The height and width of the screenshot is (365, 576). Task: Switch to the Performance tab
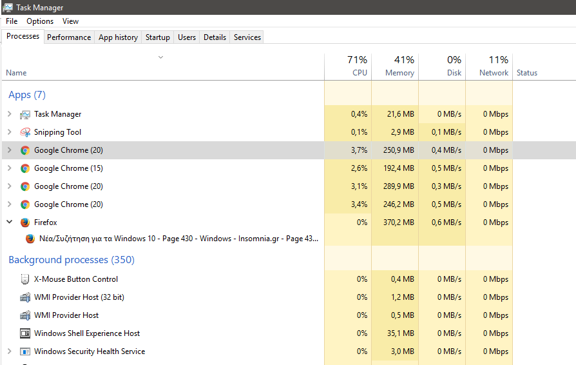[x=69, y=37]
